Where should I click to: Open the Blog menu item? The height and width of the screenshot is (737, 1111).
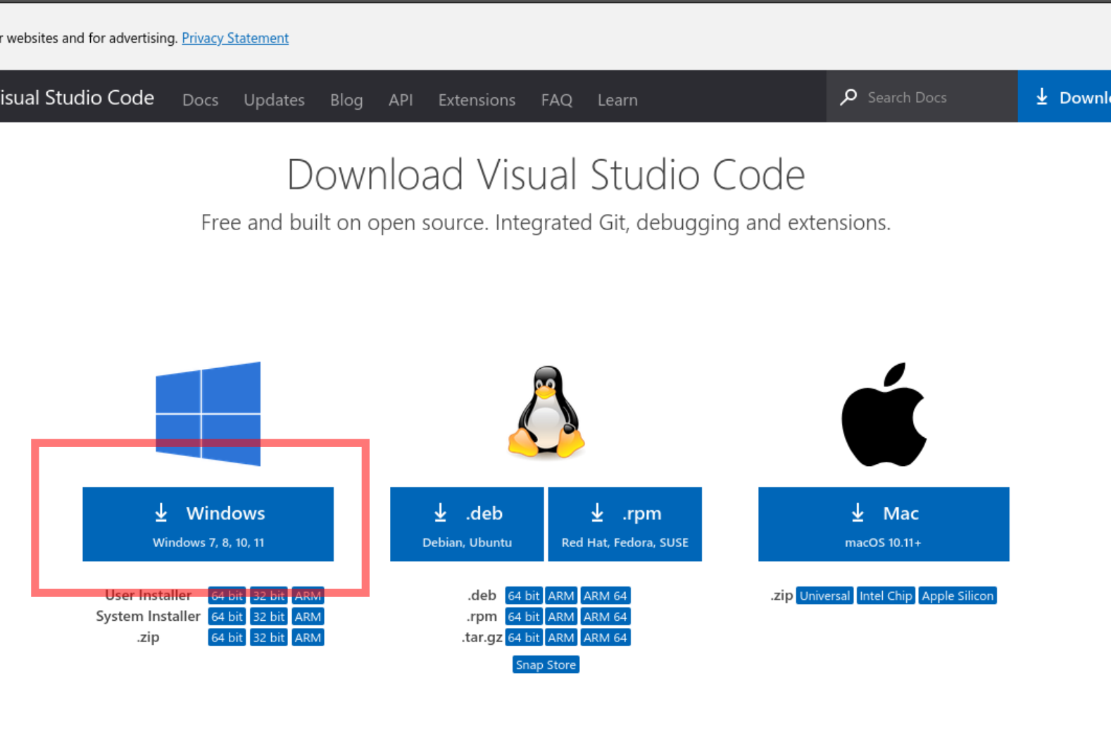point(346,100)
